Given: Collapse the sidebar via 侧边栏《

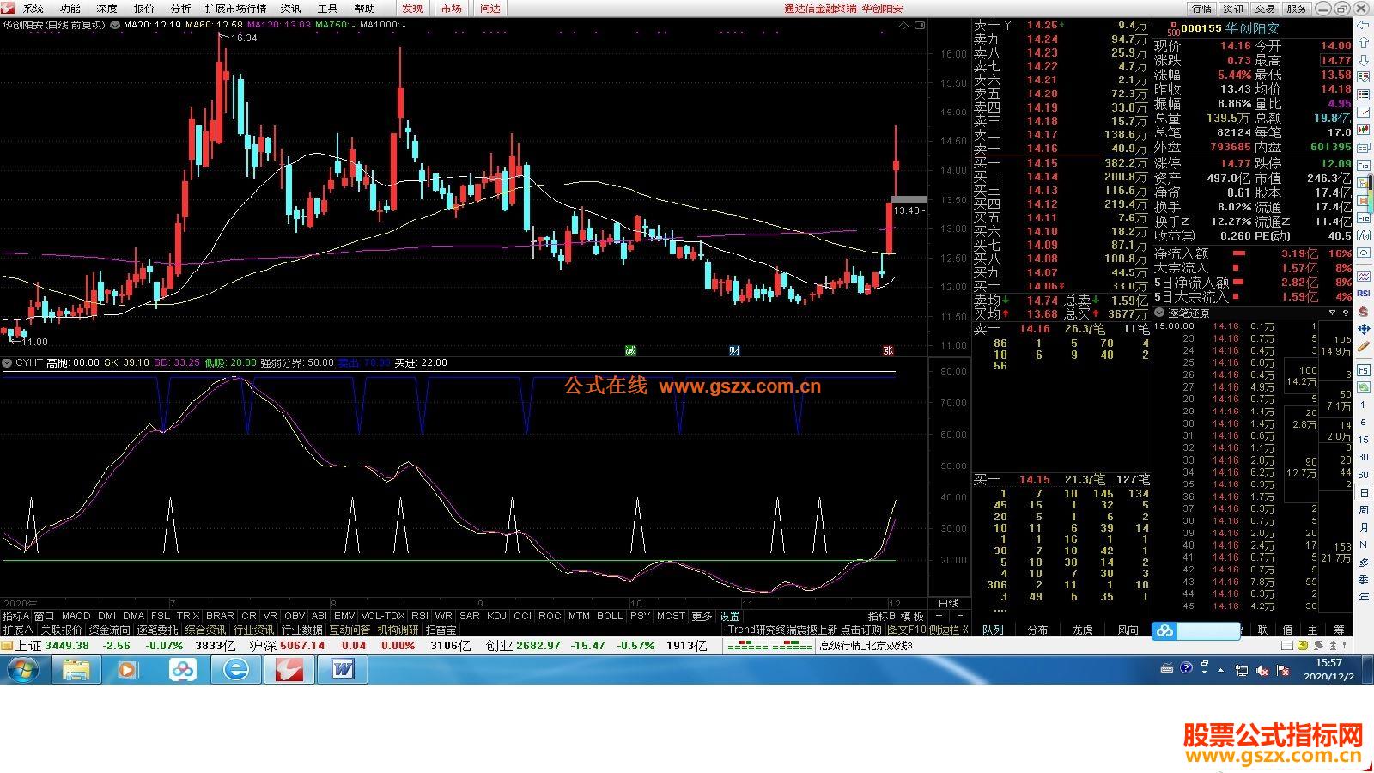Looking at the screenshot, I should coord(949,630).
